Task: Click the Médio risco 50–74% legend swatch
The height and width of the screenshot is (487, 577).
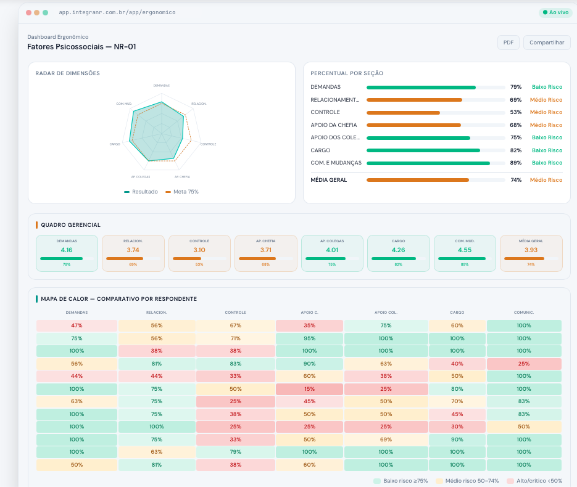Action: pyautogui.click(x=439, y=481)
